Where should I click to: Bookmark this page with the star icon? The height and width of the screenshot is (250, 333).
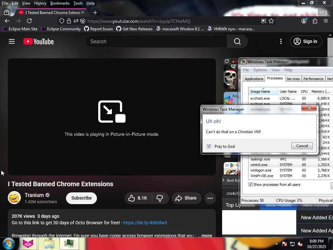click(x=271, y=21)
